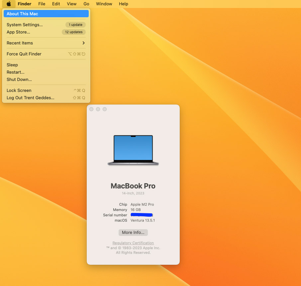Click the All Rights Reserved text

tap(133, 252)
